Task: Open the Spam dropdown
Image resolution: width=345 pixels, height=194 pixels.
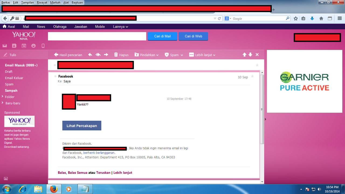Action: click(174, 55)
